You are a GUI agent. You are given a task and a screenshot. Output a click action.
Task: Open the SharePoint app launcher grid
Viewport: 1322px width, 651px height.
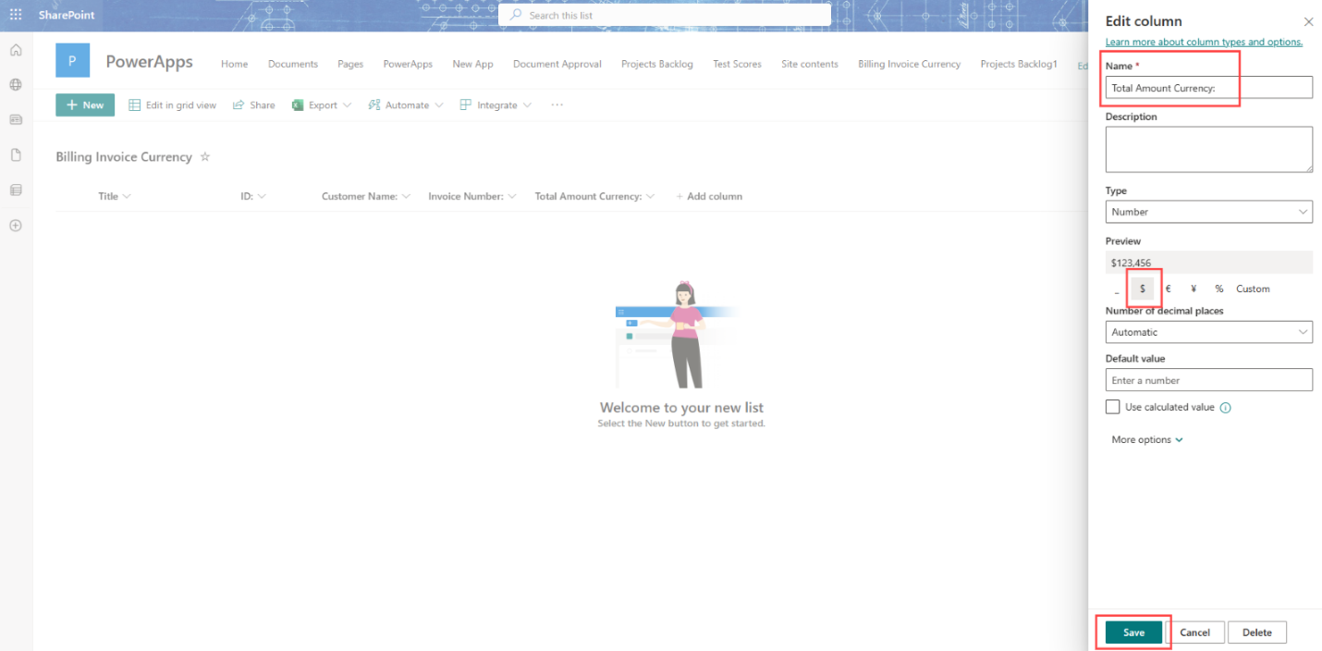click(x=15, y=15)
